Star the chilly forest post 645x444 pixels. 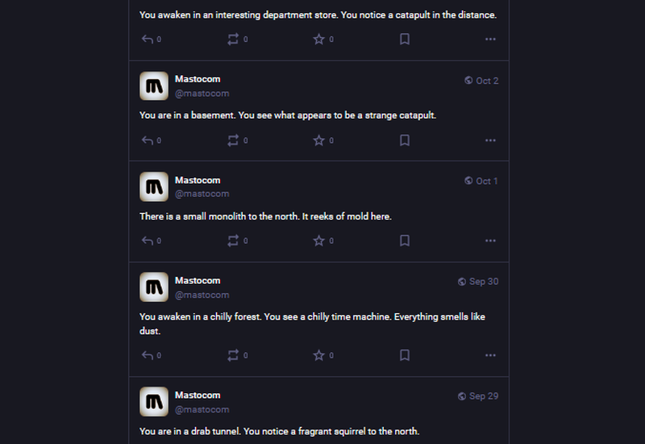(x=318, y=355)
